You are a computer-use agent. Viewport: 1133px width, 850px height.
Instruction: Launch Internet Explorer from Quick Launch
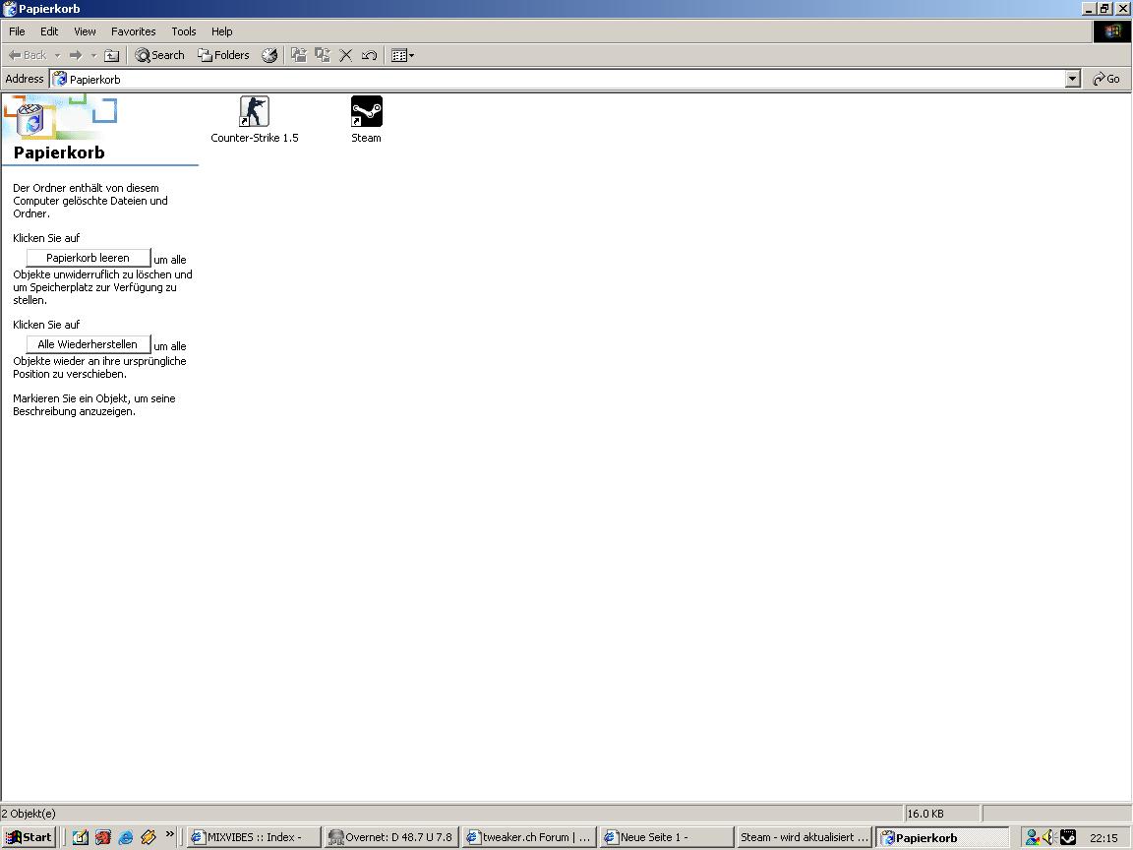tap(126, 837)
